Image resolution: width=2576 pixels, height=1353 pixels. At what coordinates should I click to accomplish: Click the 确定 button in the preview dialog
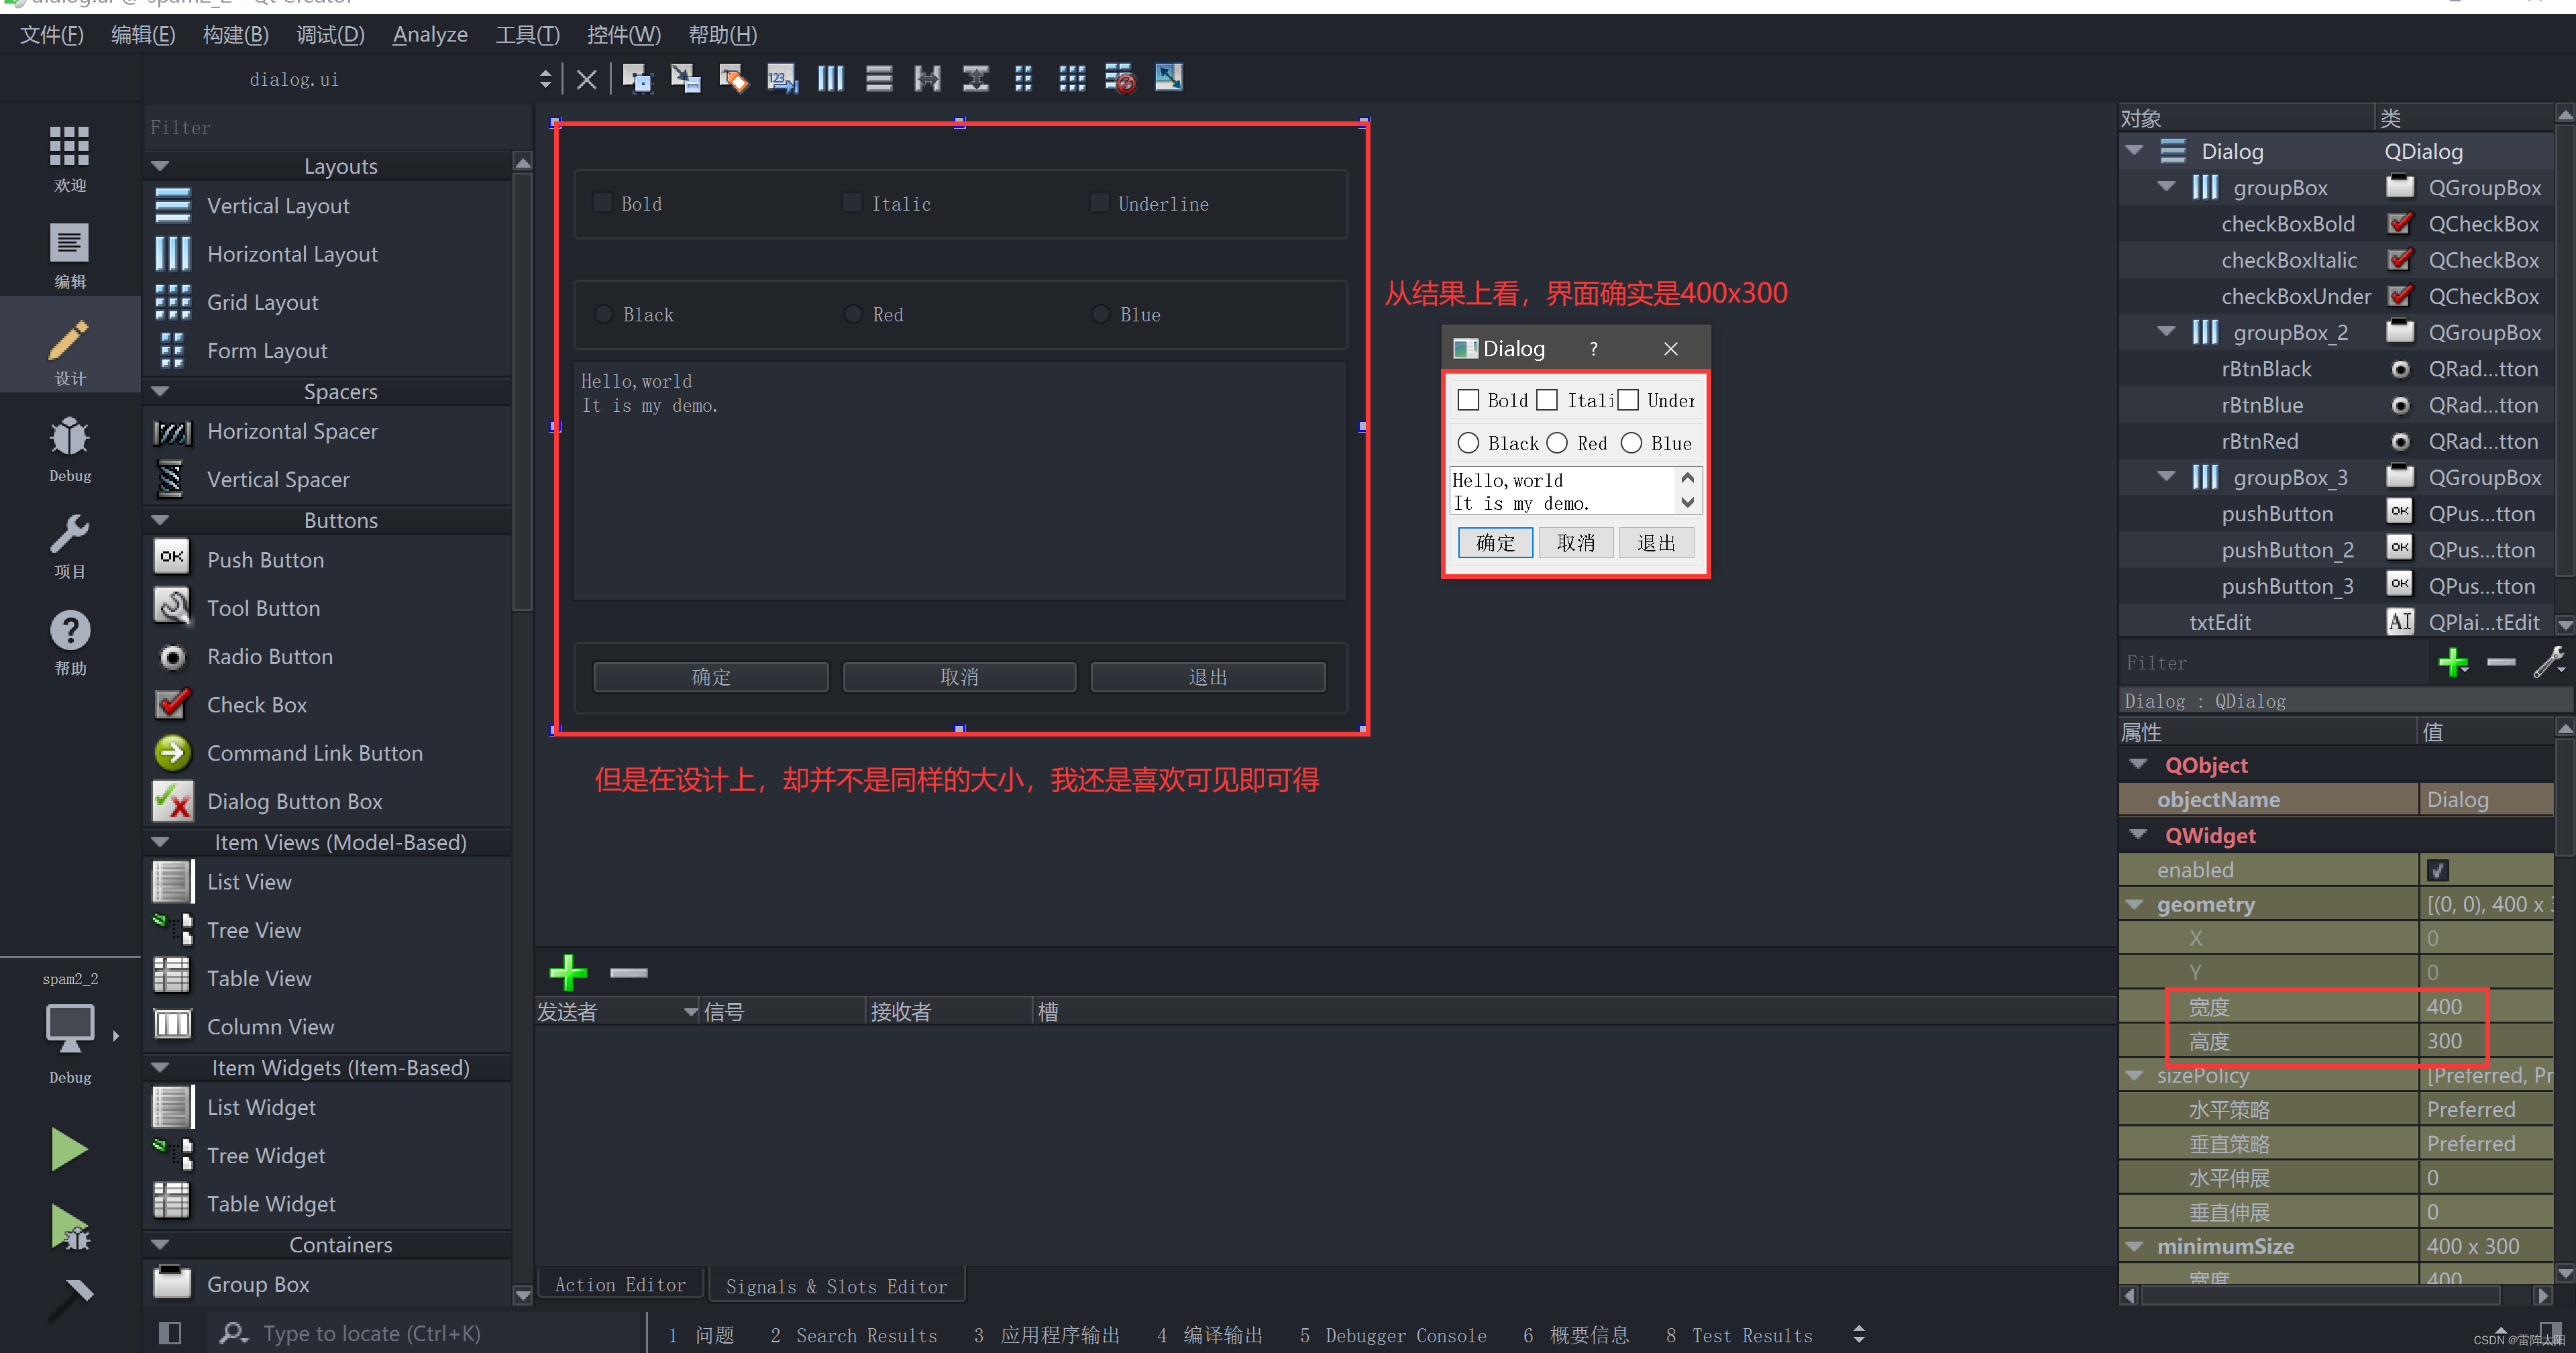[x=1495, y=543]
